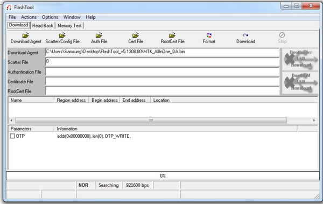Open Download Agent file browser icon
323x204 pixels.
pyautogui.click(x=26, y=38)
